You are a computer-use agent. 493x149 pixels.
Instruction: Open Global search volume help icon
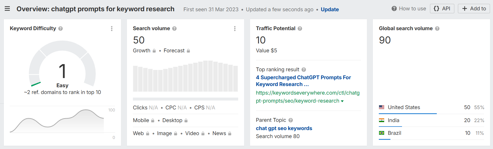point(437,29)
